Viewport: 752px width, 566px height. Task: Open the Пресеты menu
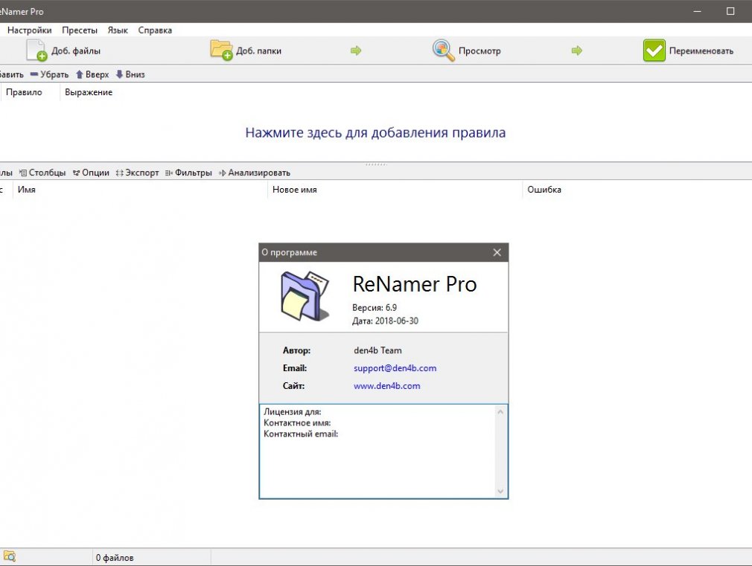click(x=80, y=30)
